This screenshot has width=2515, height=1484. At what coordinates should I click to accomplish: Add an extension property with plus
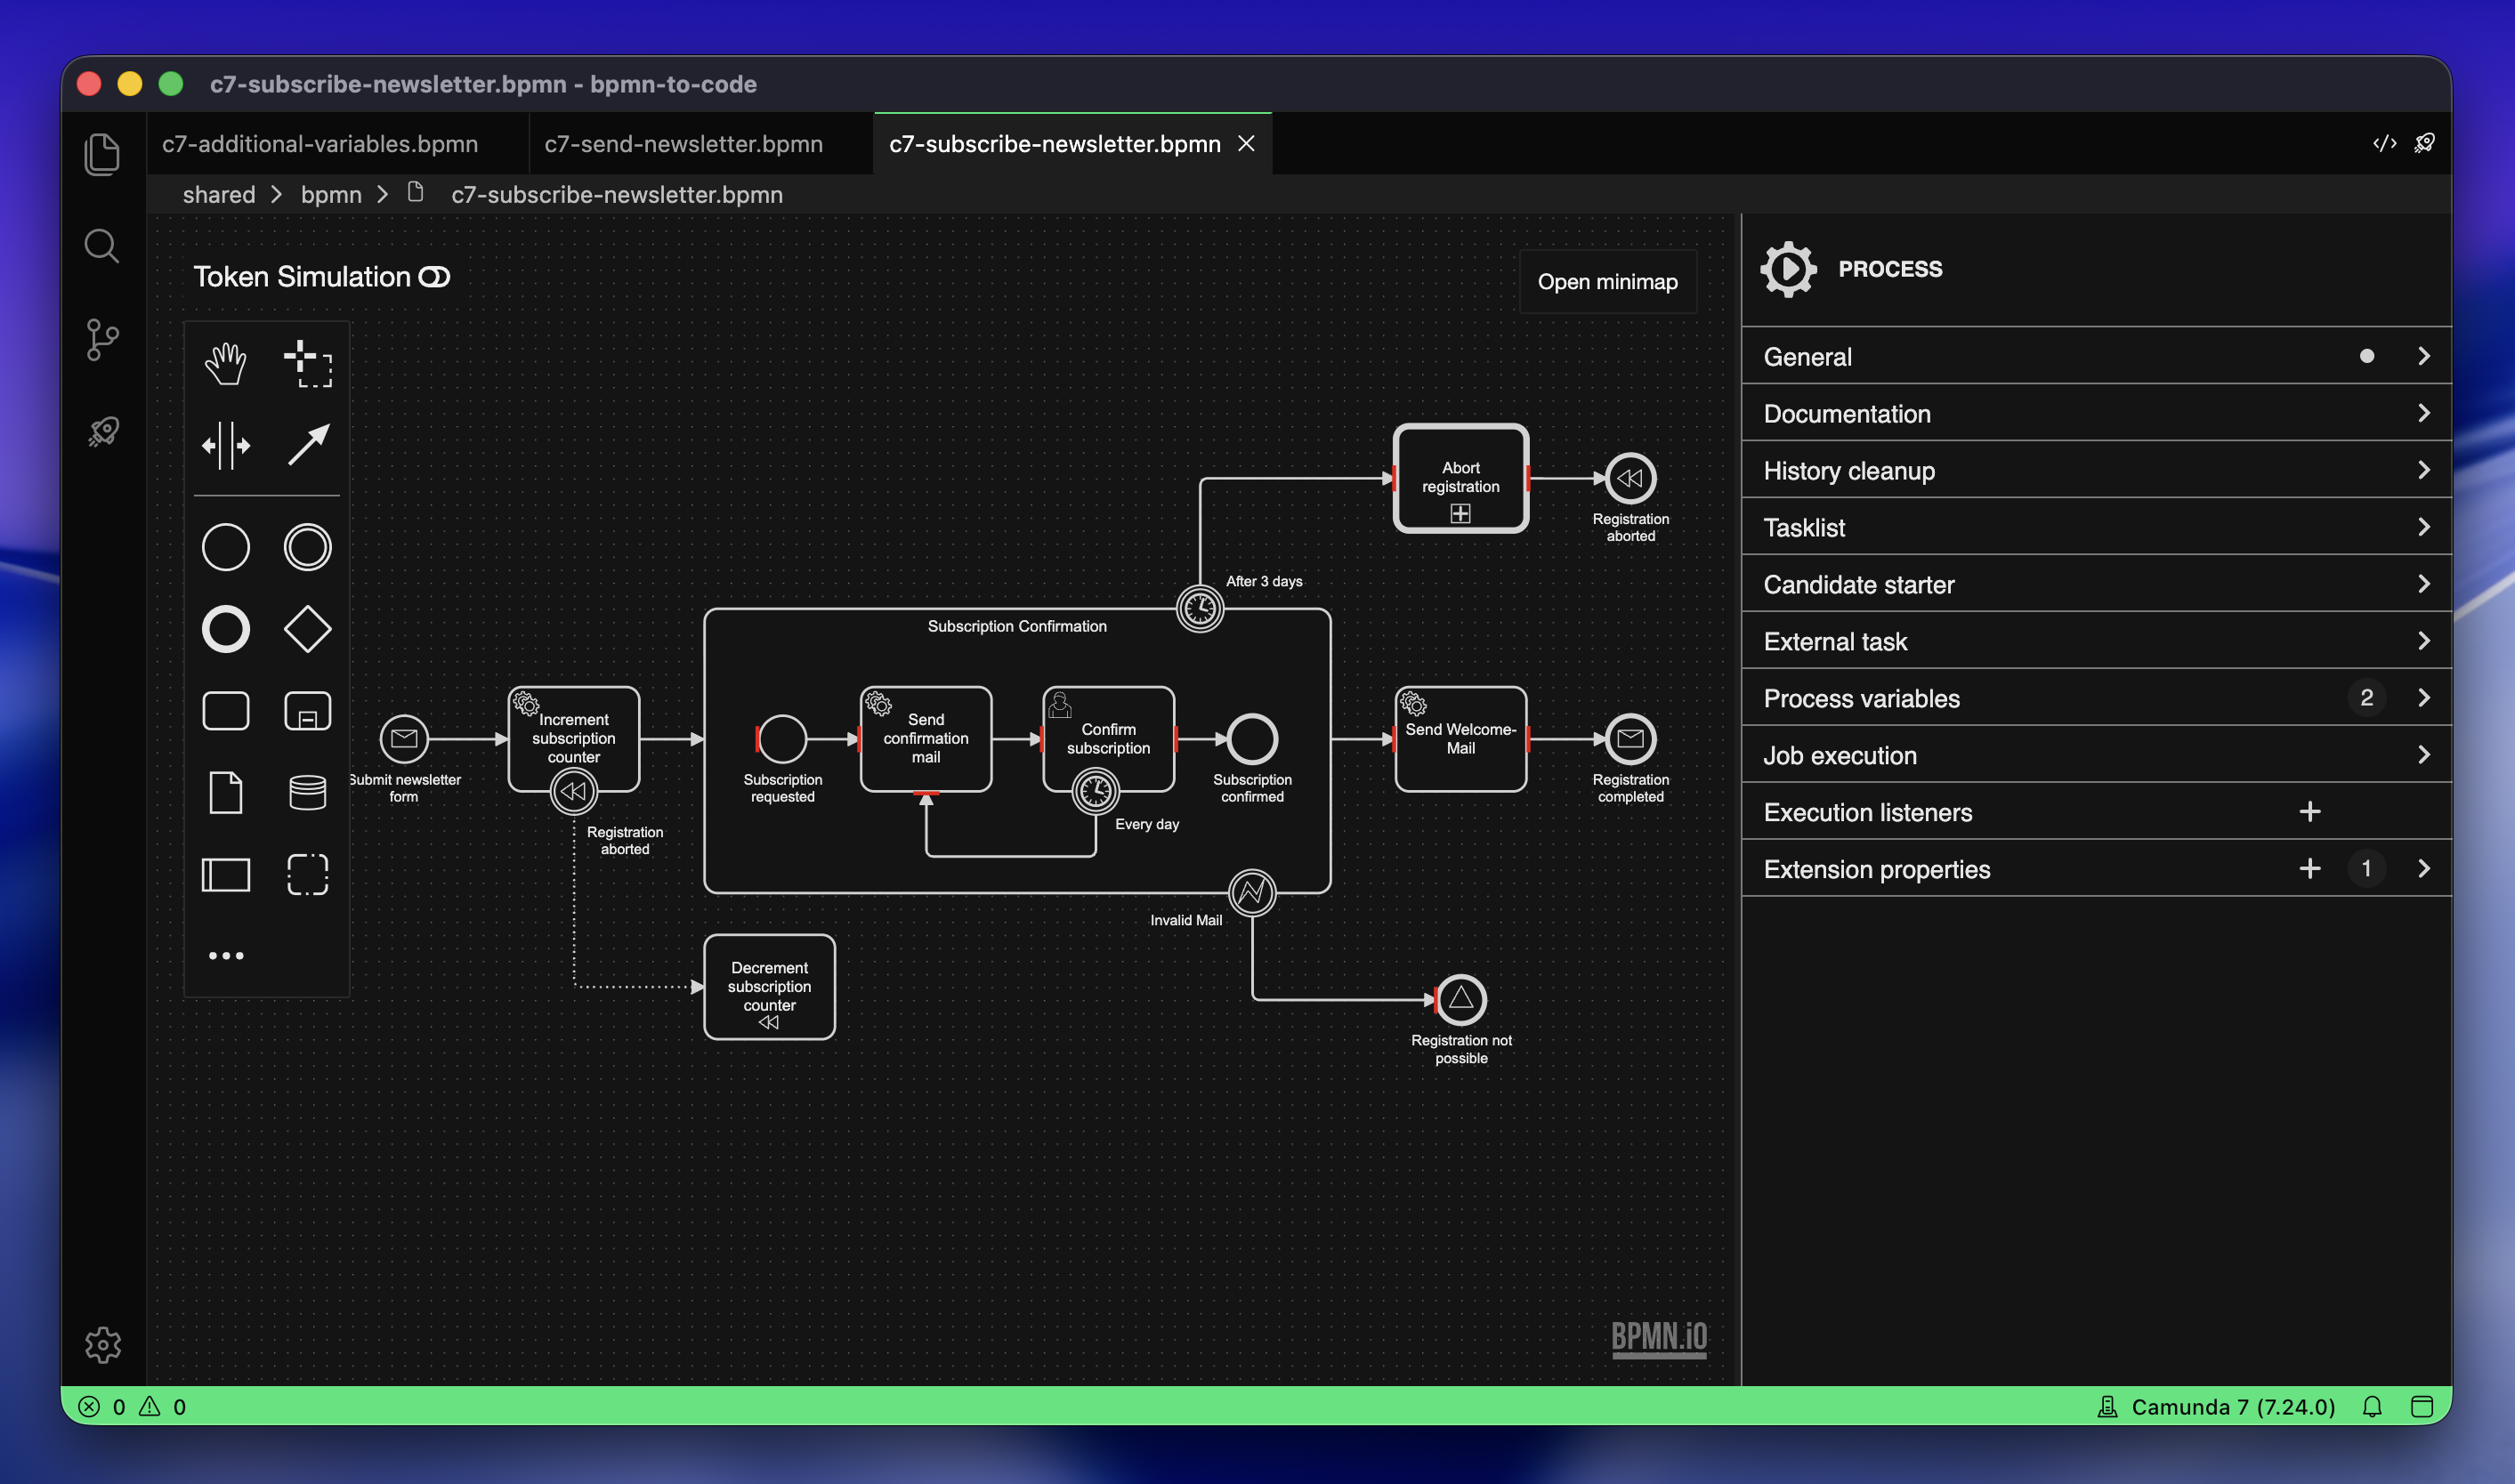[2310, 869]
